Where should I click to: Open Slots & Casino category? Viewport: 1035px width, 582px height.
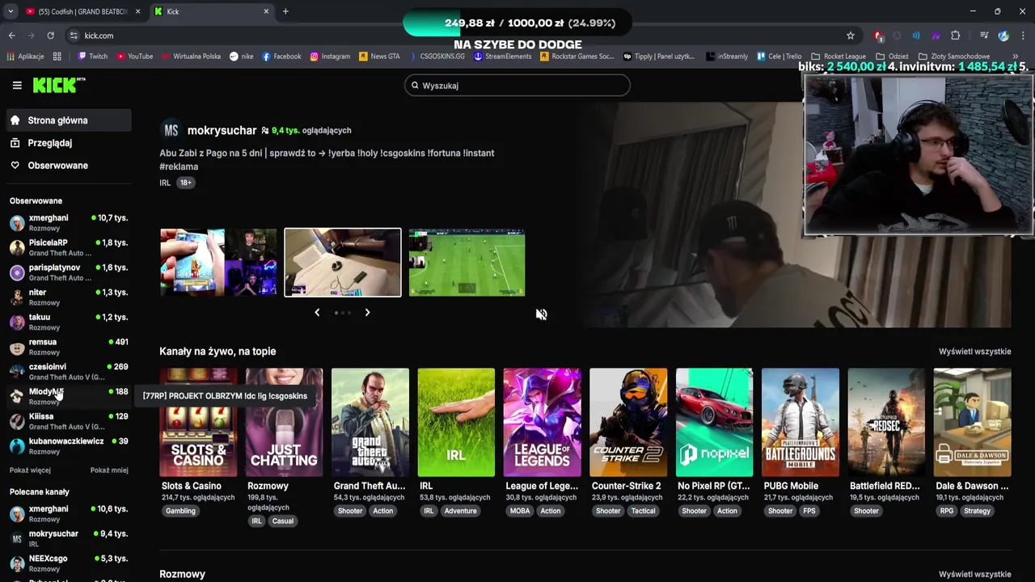(198, 423)
